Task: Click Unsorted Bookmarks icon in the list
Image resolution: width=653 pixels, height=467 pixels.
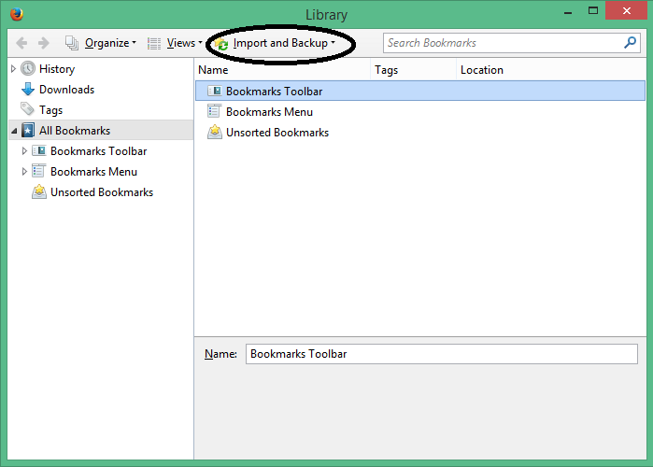Action: [215, 132]
